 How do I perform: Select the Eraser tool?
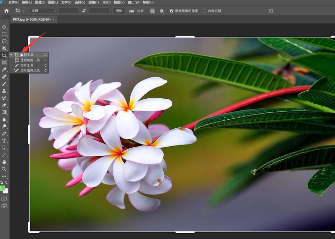coord(4,105)
